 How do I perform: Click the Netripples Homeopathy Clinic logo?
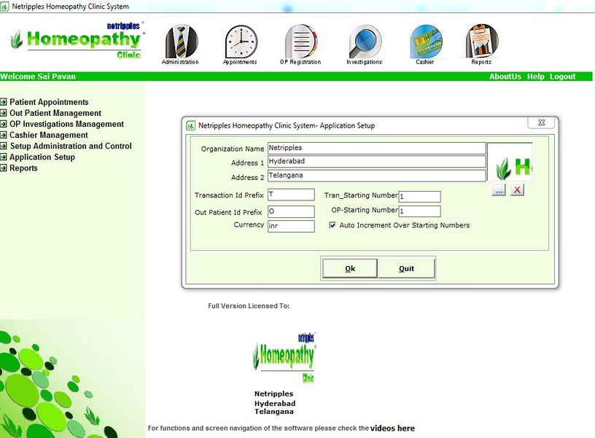click(x=77, y=41)
